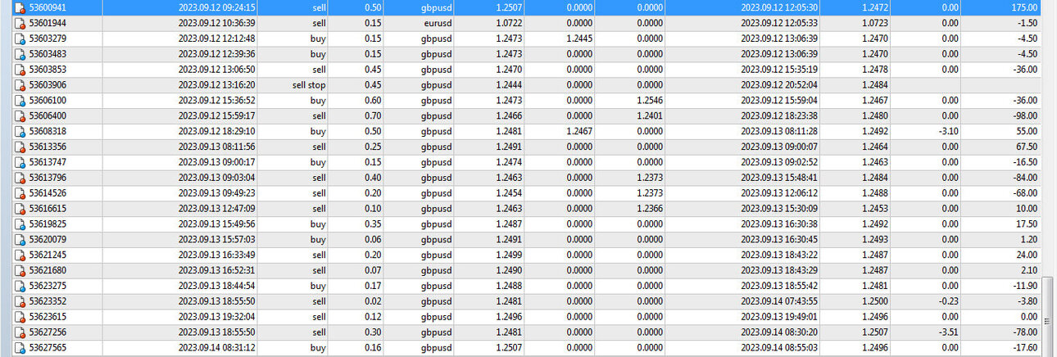Click the open time 2023.09.12 13:16:20
Image resolution: width=1057 pixels, height=357 pixels.
[216, 85]
